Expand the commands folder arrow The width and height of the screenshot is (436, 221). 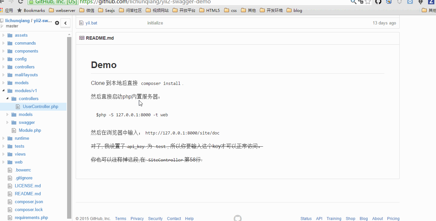coord(3,43)
